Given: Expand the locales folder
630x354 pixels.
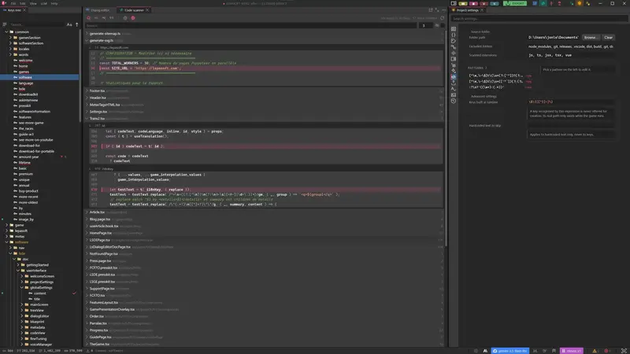Looking at the screenshot, I should (10, 49).
